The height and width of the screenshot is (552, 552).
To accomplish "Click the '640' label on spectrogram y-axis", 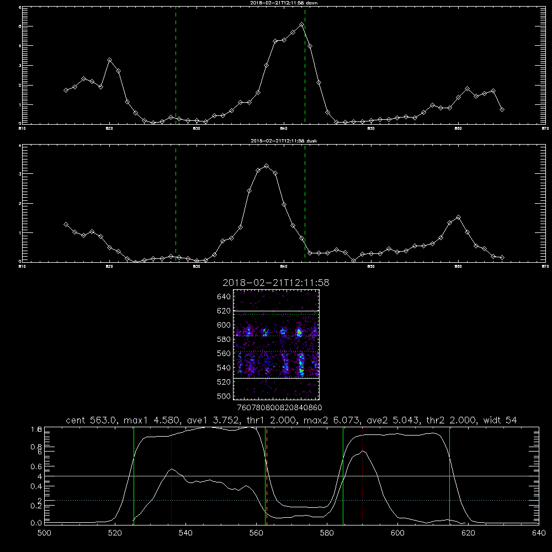I will tap(224, 296).
